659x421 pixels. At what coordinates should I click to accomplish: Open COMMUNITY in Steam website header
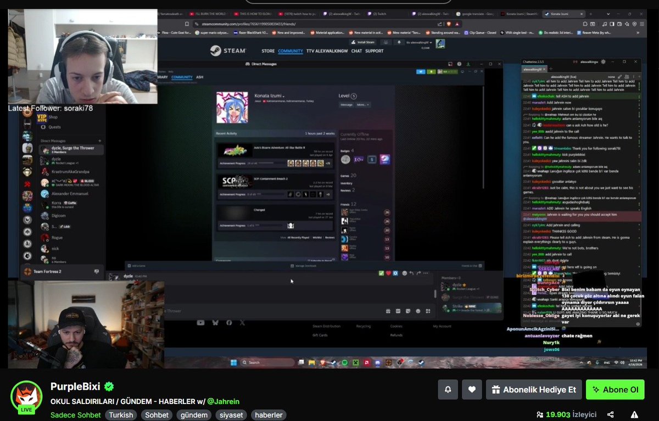(291, 51)
